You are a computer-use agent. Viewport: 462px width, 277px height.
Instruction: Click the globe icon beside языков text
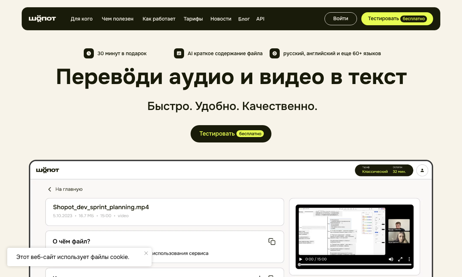point(275,53)
